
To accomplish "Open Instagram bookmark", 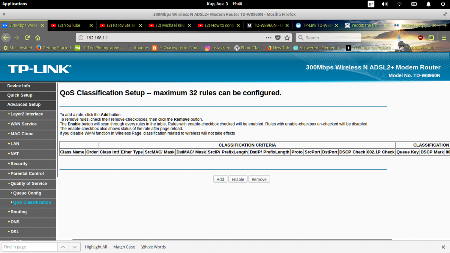I will tap(217, 48).
